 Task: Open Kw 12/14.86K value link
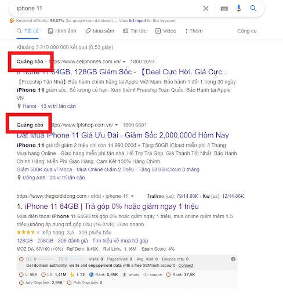click(x=233, y=196)
